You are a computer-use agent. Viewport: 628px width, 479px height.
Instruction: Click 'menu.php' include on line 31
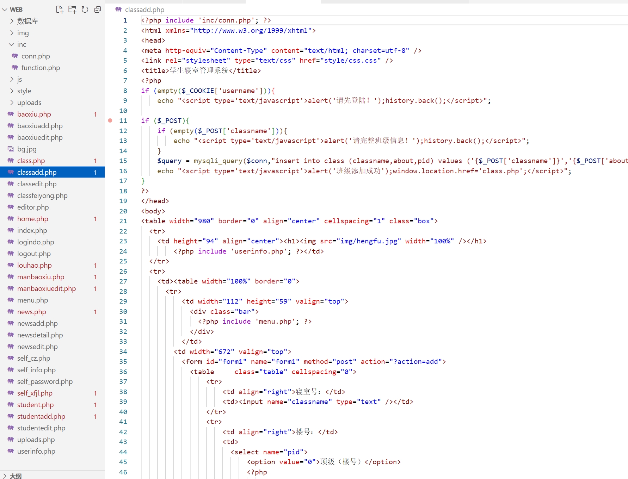coord(275,322)
